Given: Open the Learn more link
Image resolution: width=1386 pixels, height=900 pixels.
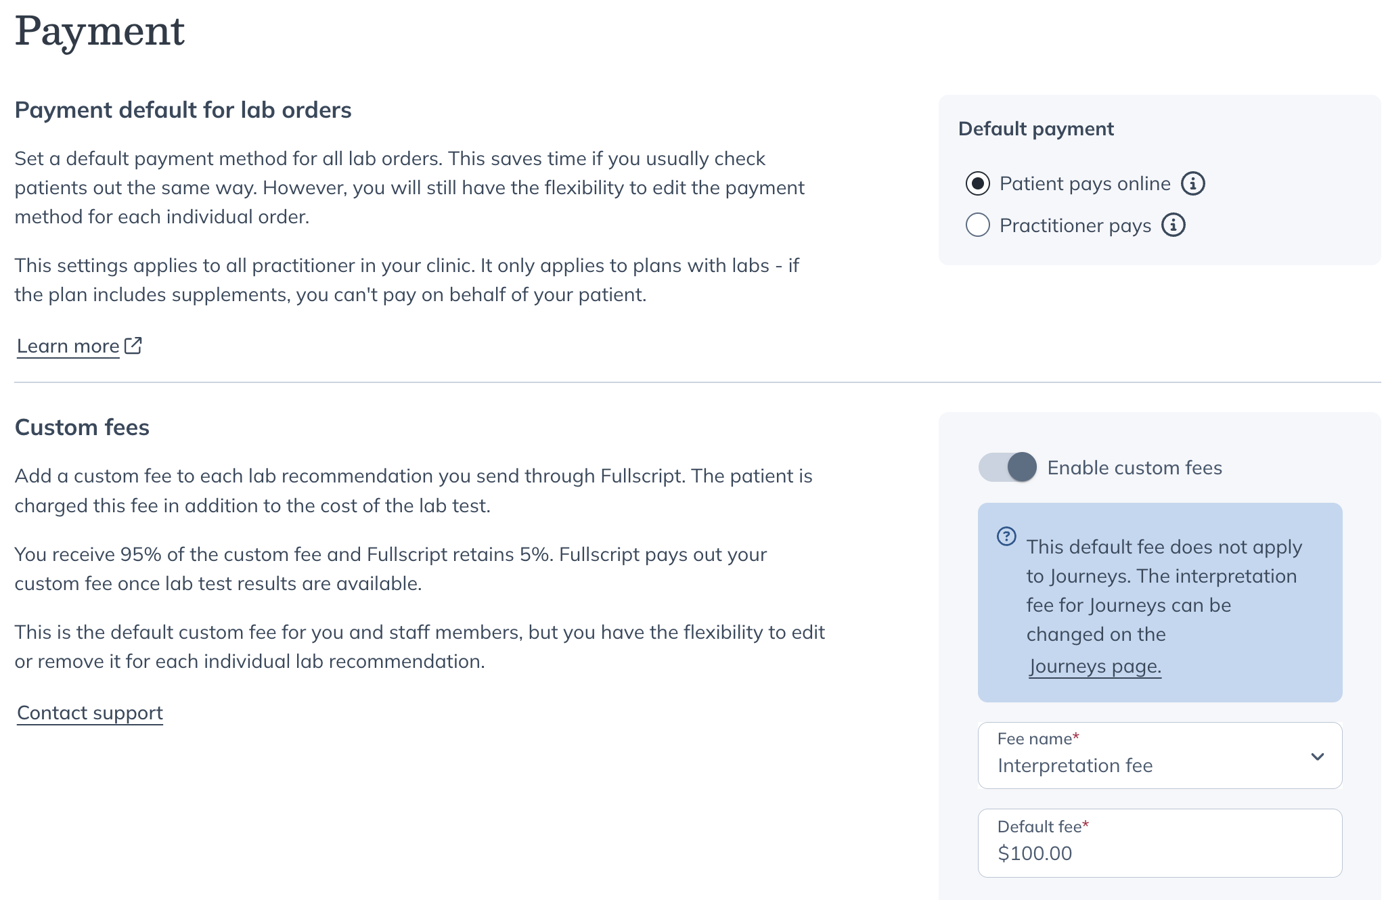Looking at the screenshot, I should [x=67, y=345].
